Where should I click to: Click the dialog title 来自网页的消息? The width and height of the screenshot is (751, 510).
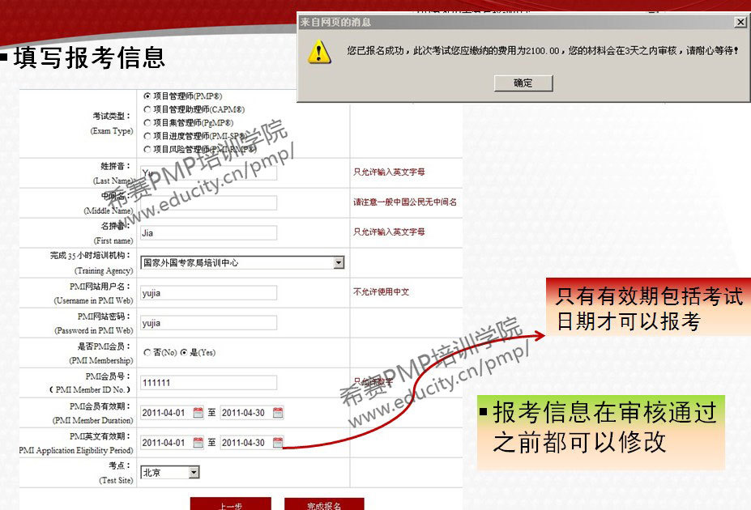click(335, 22)
